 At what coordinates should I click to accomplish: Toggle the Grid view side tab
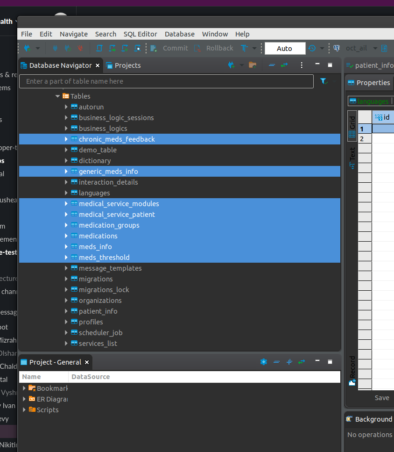pyautogui.click(x=352, y=126)
